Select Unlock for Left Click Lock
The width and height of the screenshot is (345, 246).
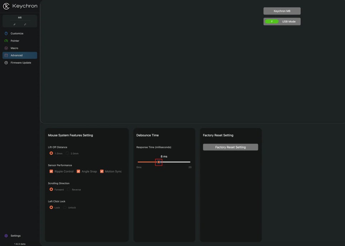tap(65, 207)
